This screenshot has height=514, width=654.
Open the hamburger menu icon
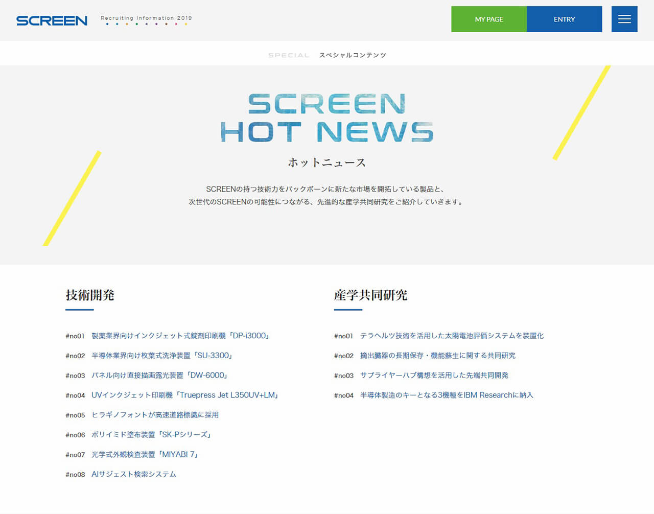[624, 19]
